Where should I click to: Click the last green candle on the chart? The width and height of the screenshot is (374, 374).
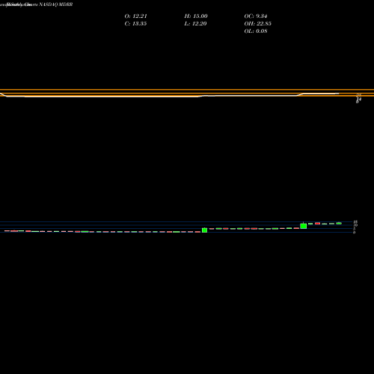pos(339,223)
